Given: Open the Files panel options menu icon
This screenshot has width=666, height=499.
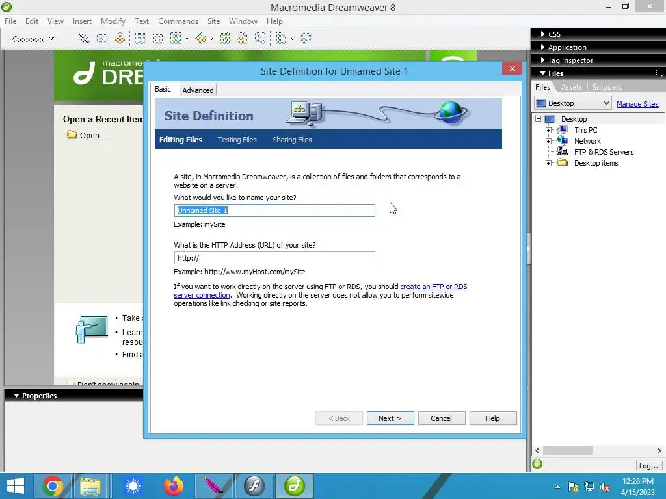Looking at the screenshot, I should (659, 73).
